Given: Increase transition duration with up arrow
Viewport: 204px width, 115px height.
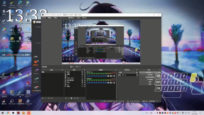Looking at the screenshot, I should [x=137, y=74].
